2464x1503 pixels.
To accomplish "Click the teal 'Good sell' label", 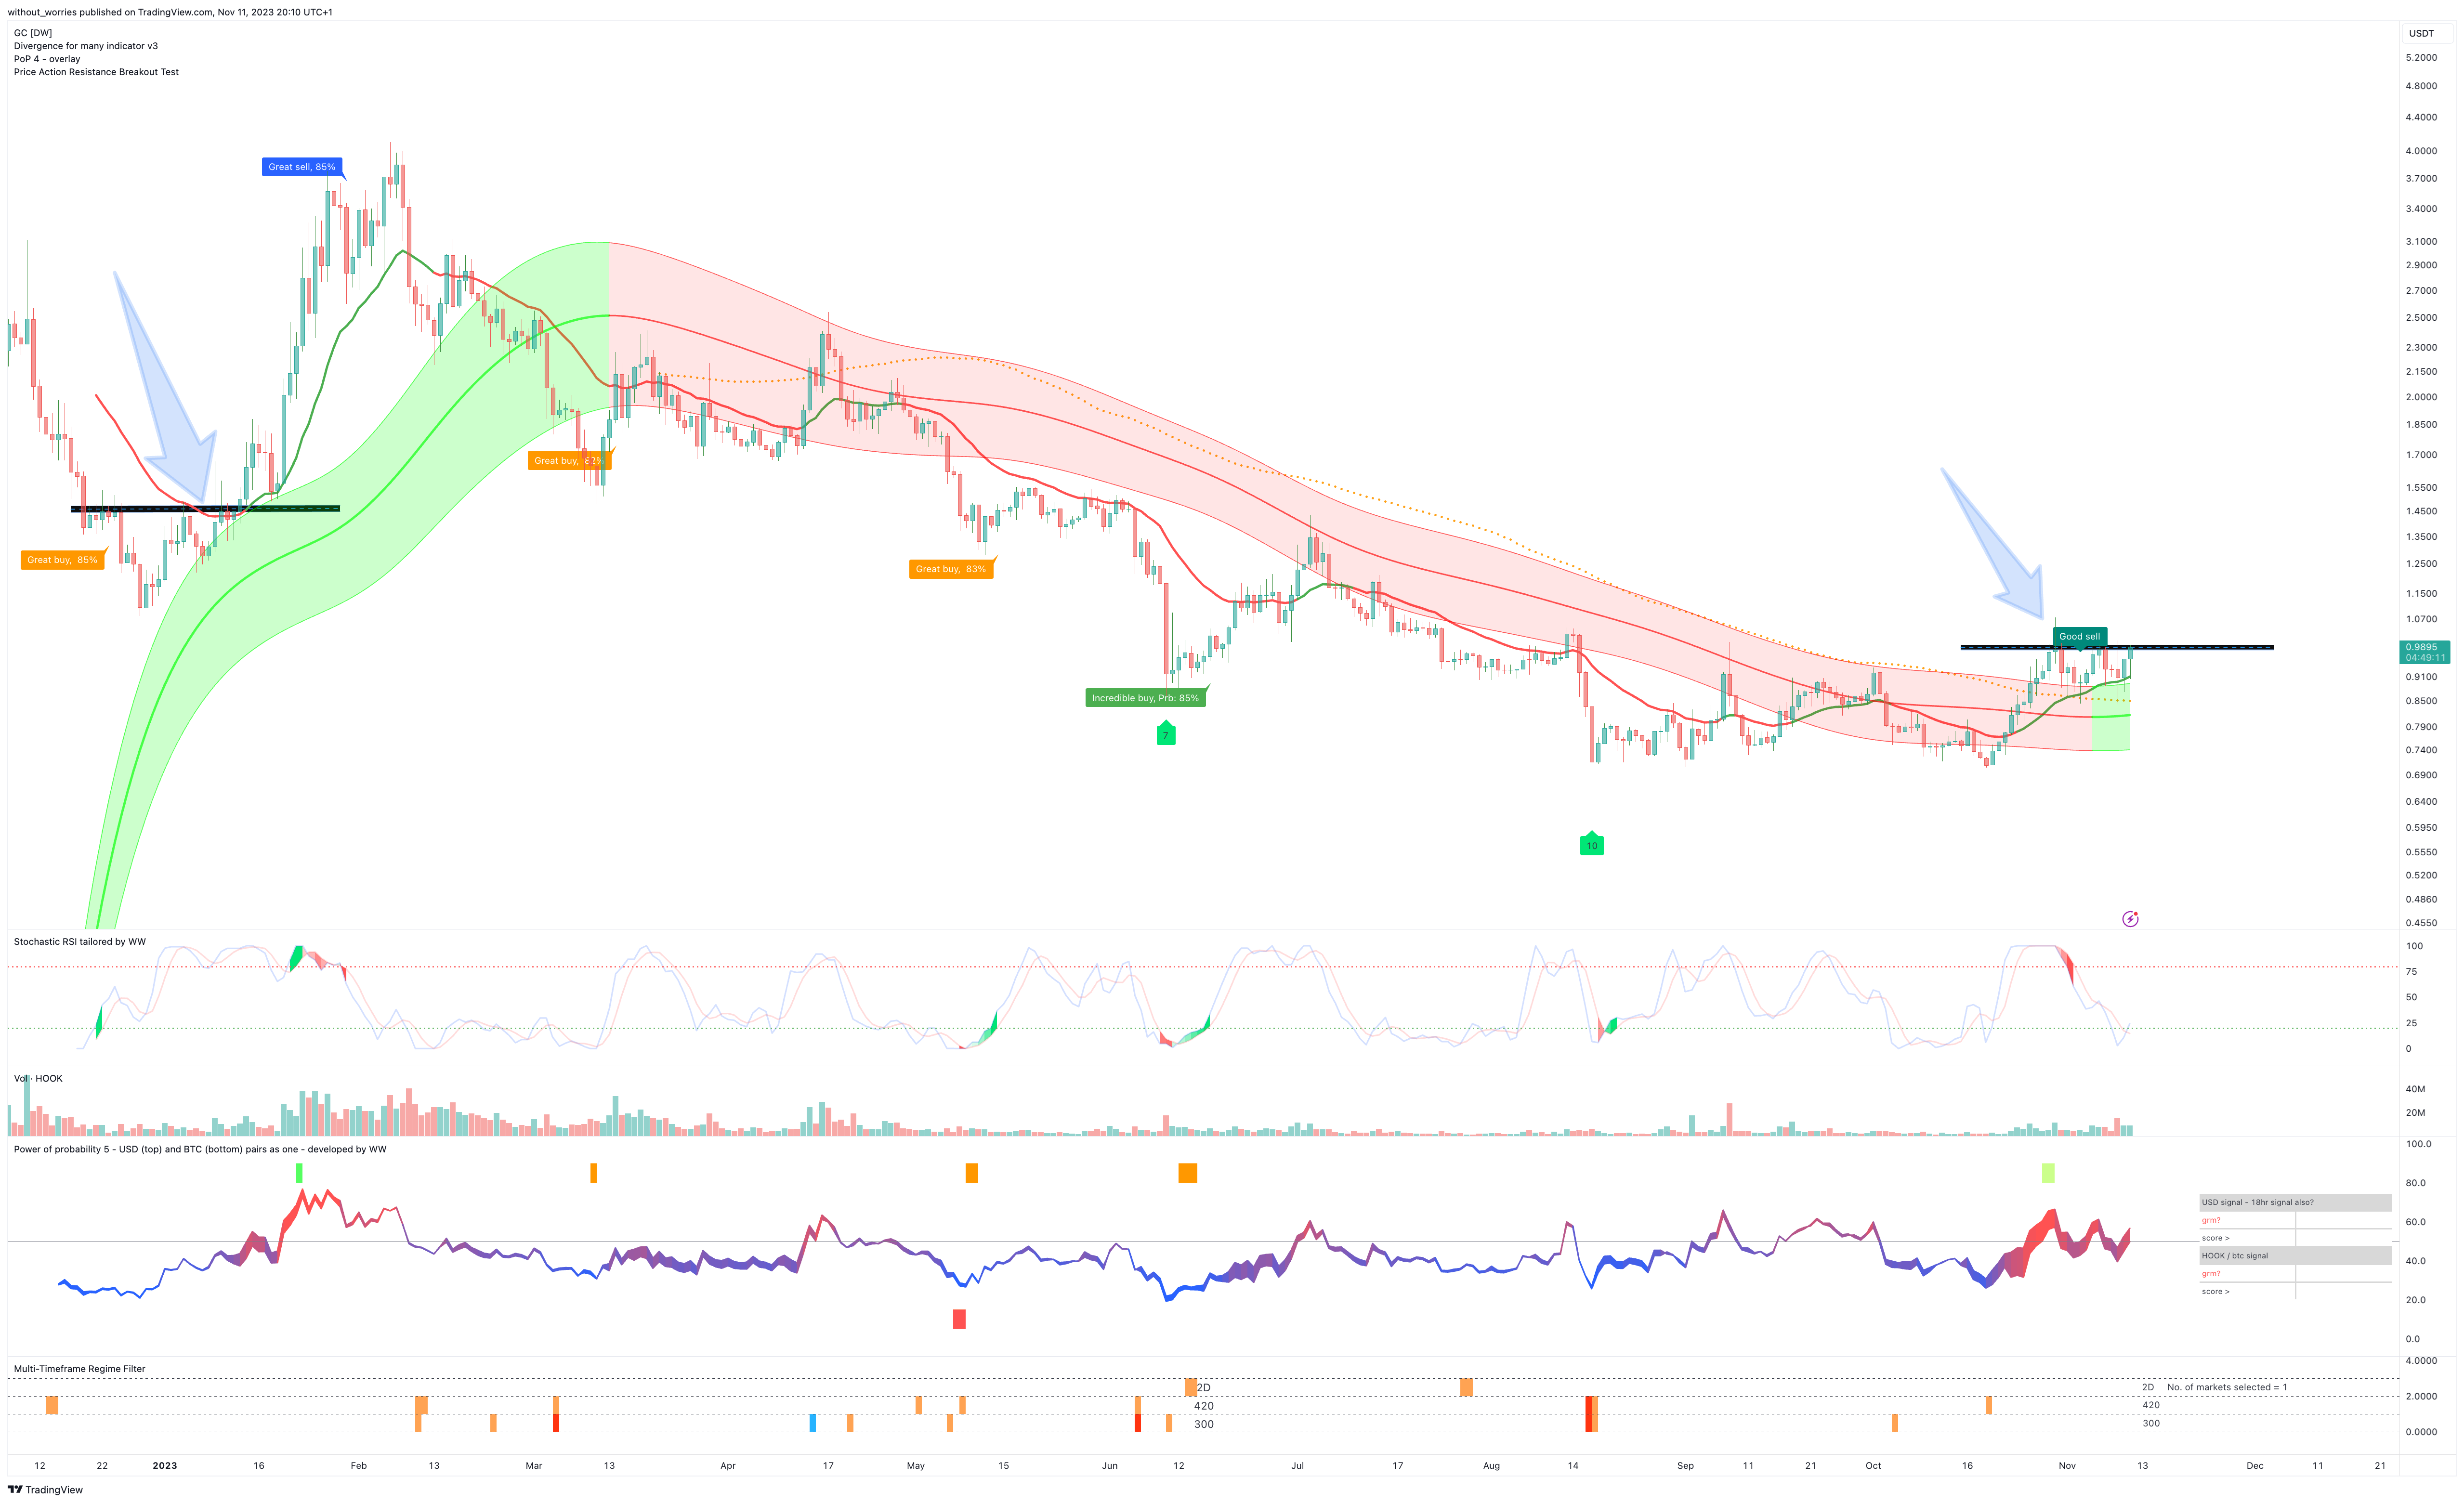I will [x=2079, y=636].
